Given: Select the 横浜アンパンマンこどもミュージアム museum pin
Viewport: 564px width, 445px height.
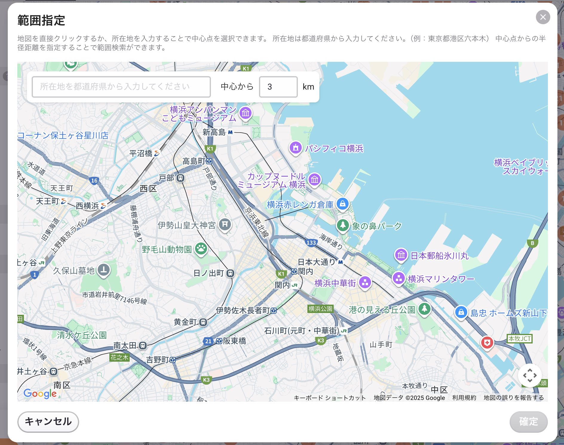Looking at the screenshot, I should 246,113.
